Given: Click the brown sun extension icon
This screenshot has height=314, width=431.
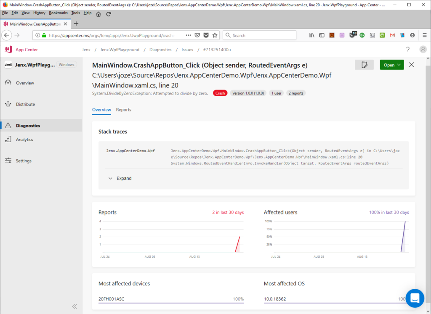Looking at the screenshot, I should (332, 35).
